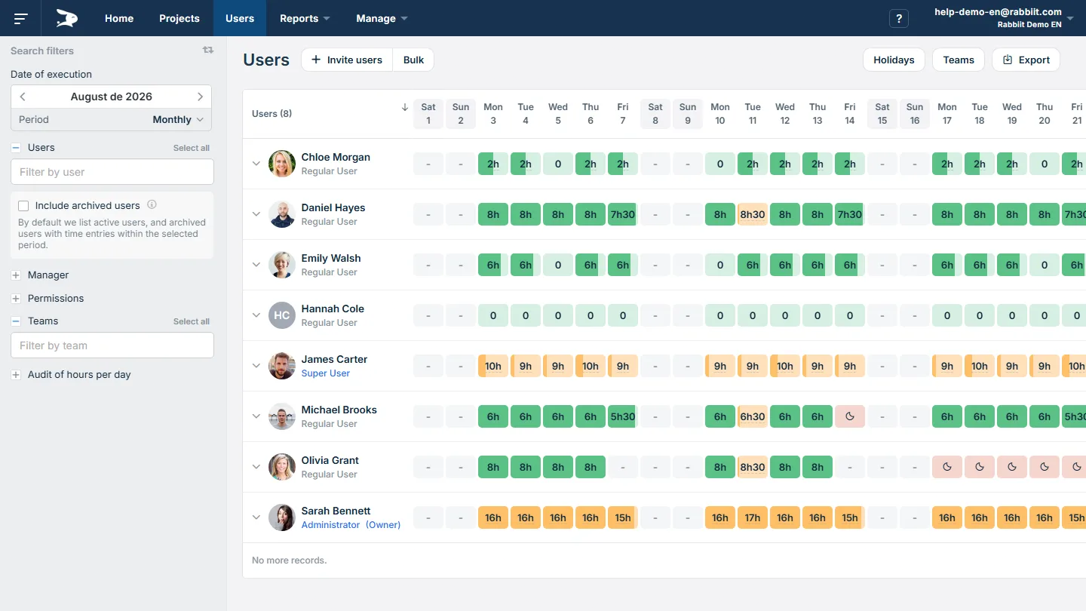Screen dimensions: 1086x611
Task: Click the Invite users button
Action: 347,60
